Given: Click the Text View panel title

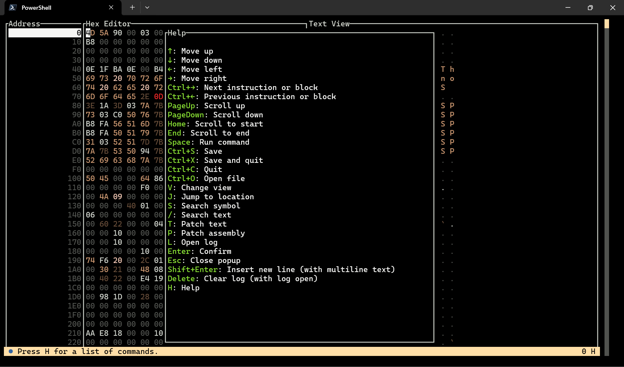Looking at the screenshot, I should [329, 24].
